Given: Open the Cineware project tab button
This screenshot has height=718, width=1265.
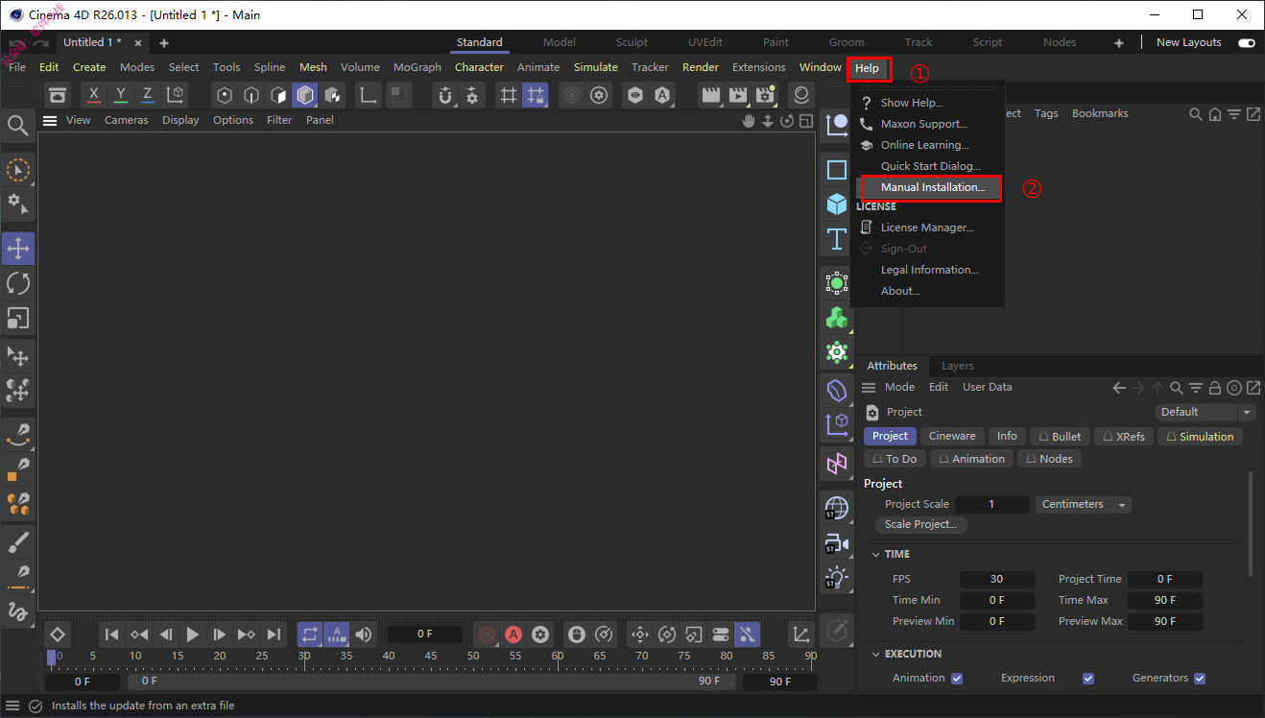Looking at the screenshot, I should (952, 436).
